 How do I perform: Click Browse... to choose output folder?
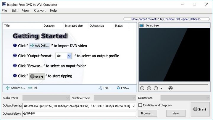[x=147, y=113]
